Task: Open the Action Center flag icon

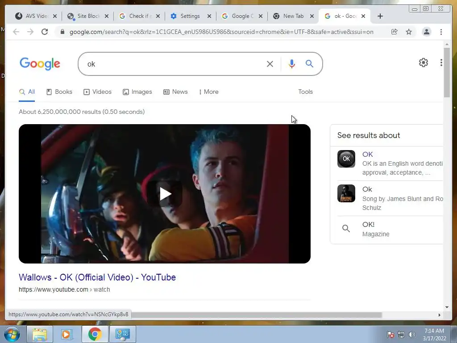Action: (391, 335)
